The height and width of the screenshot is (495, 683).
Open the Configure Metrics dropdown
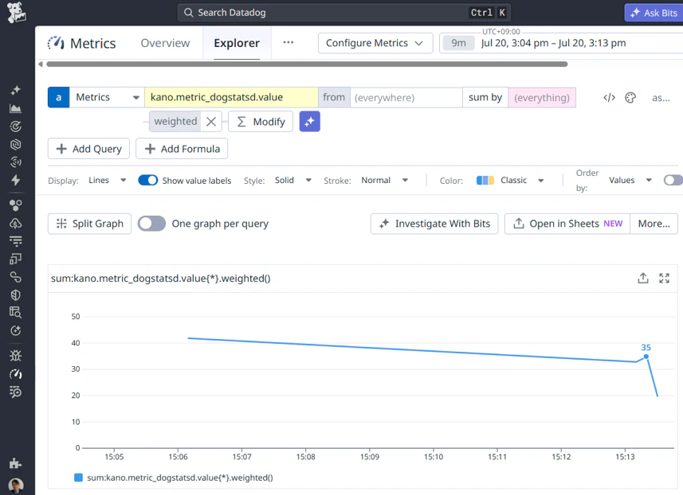click(x=375, y=43)
